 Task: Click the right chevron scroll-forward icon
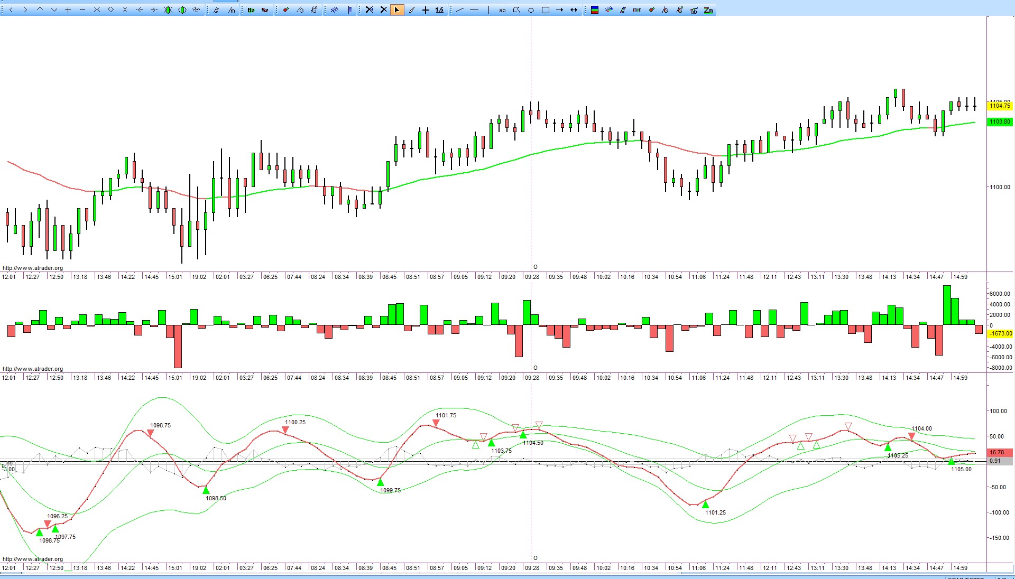tap(25, 10)
